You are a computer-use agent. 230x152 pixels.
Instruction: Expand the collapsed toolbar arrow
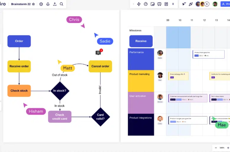133,4
